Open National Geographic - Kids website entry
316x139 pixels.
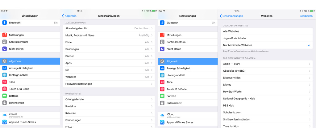click(x=267, y=99)
